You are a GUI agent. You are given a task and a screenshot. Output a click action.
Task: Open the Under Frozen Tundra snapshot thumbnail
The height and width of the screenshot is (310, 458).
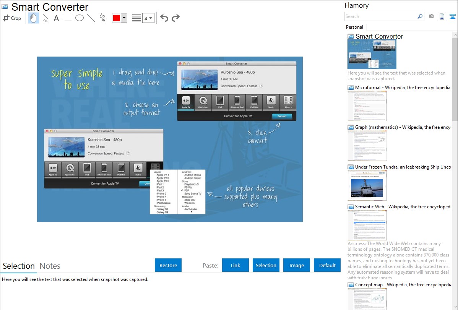367,185
